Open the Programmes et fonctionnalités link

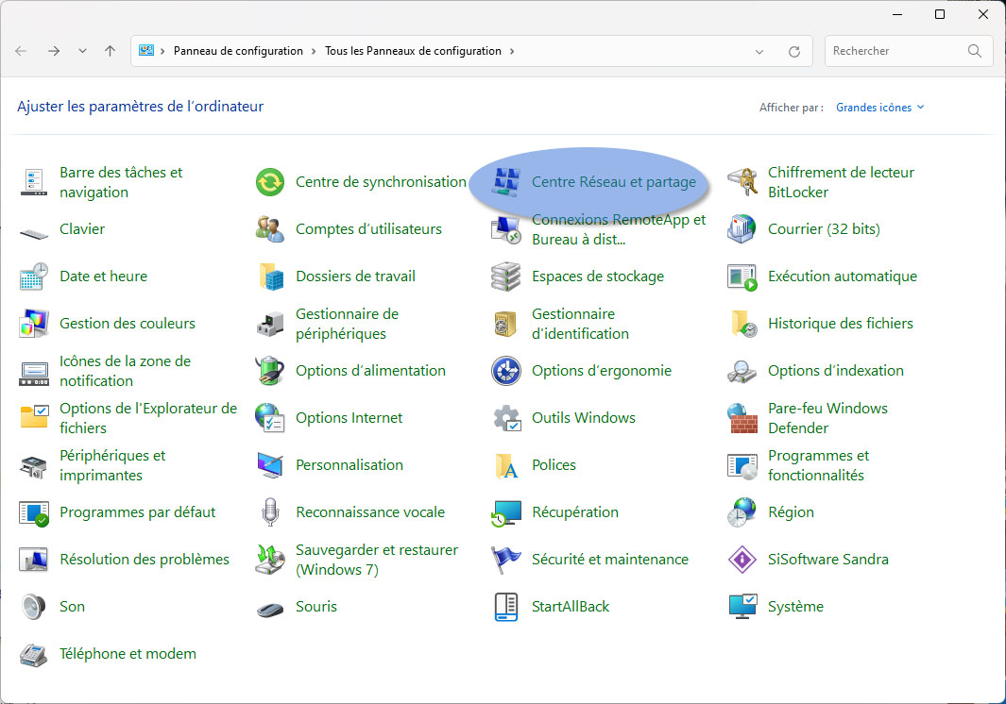(x=817, y=465)
